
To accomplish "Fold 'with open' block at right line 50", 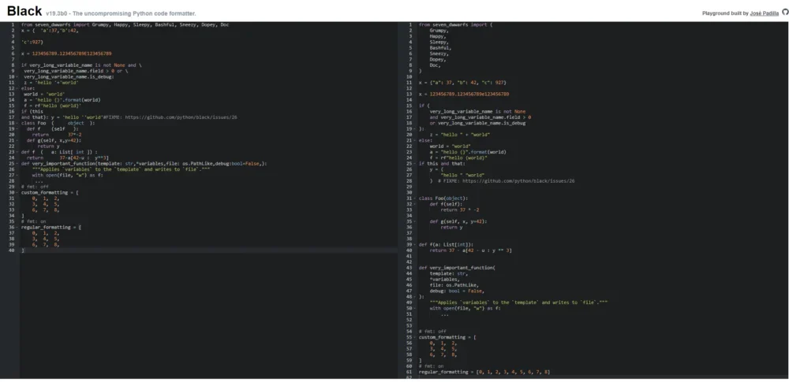I will 415,308.
